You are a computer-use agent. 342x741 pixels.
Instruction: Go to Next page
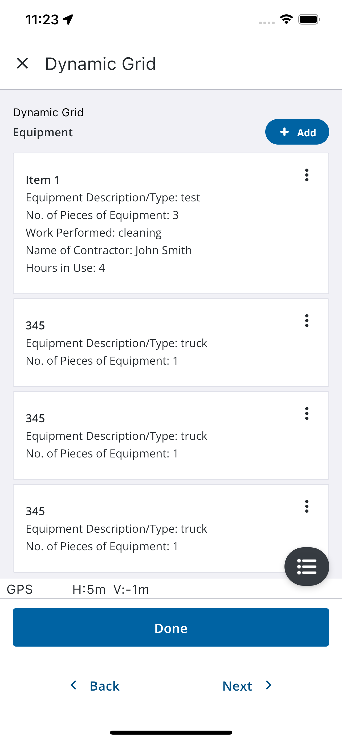pyautogui.click(x=247, y=686)
